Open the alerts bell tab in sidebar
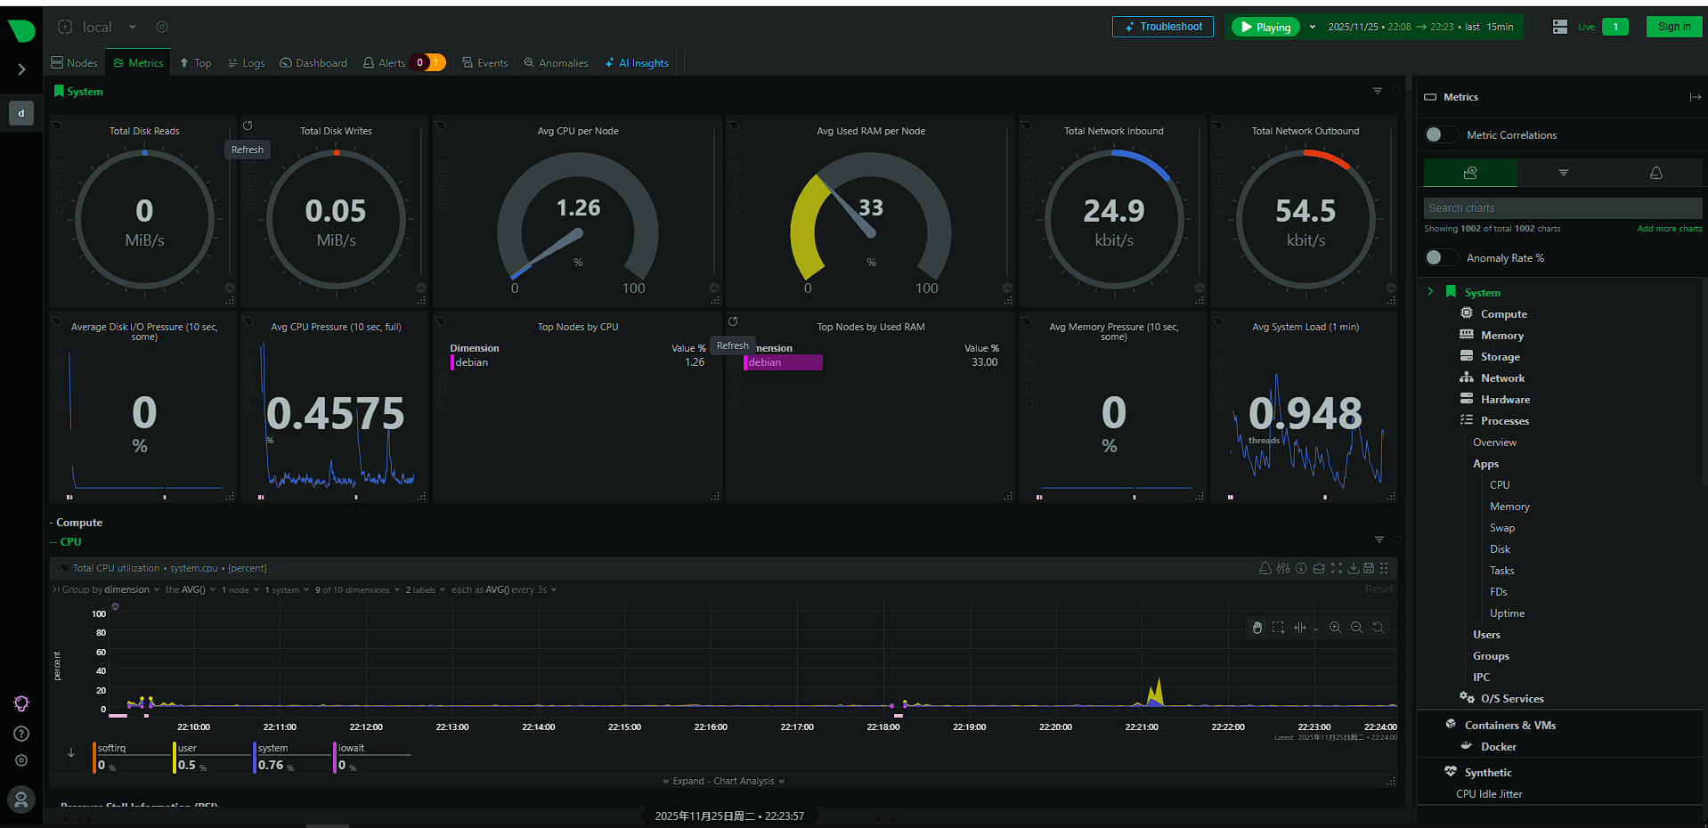 click(1655, 173)
